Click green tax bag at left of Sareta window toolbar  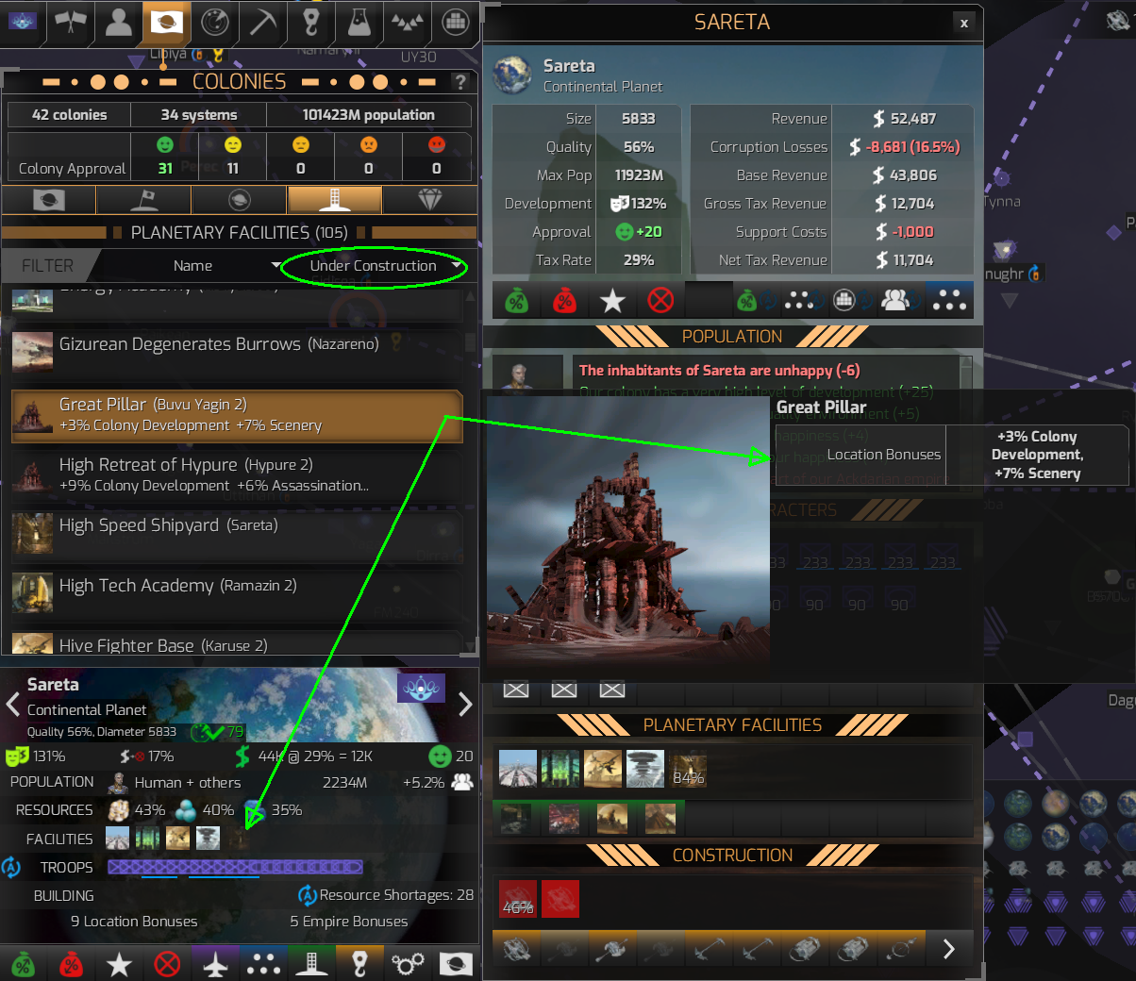pyautogui.click(x=516, y=301)
